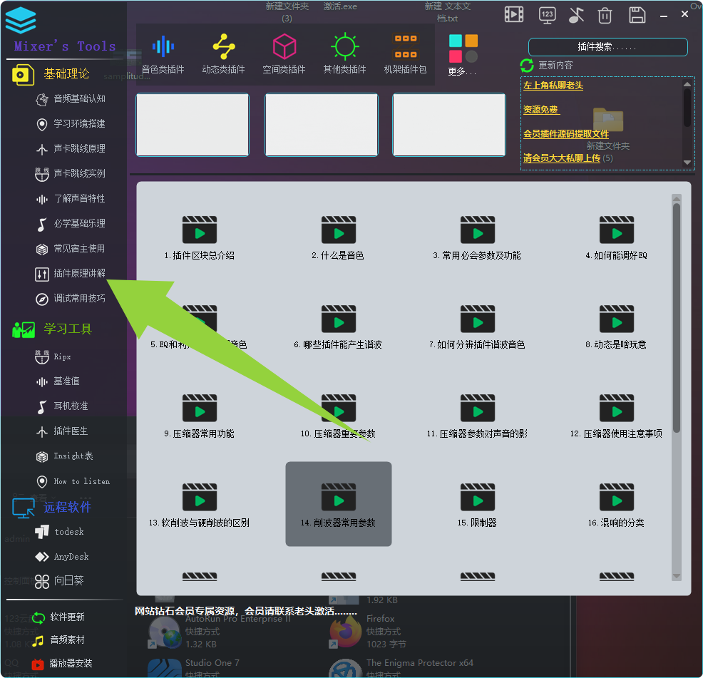This screenshot has width=703, height=678.
Task: Open 调试常用技巧 section
Action: (71, 299)
